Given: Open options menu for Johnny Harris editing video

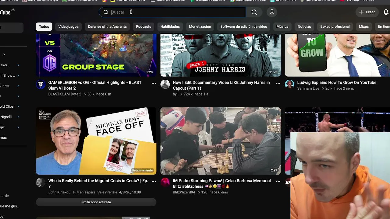Looking at the screenshot, I should [x=278, y=83].
